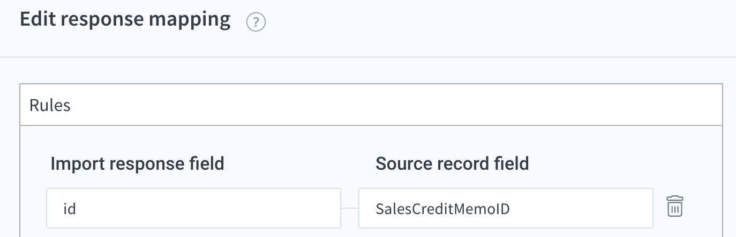Click the 'id' import response field input
This screenshot has height=237, width=736.
[x=193, y=208]
